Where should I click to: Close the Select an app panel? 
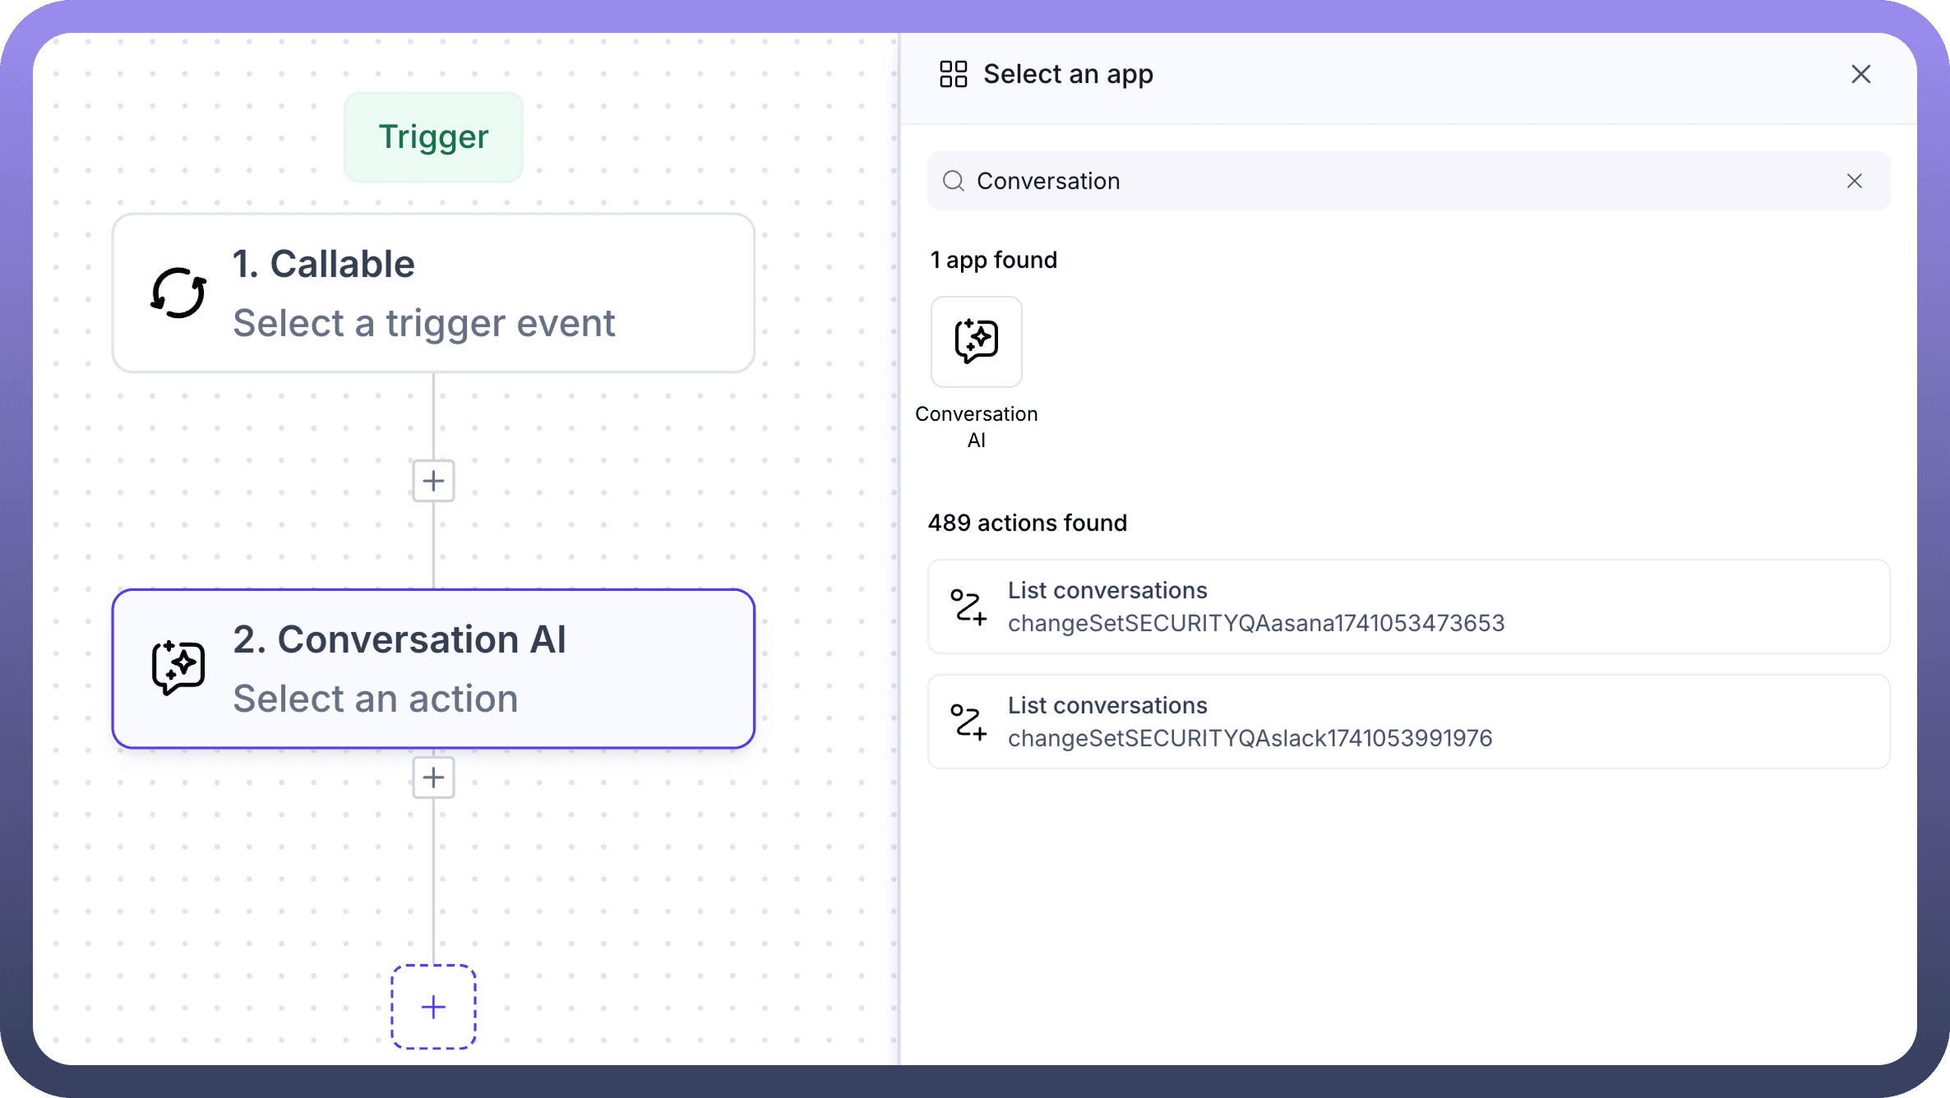coord(1860,74)
